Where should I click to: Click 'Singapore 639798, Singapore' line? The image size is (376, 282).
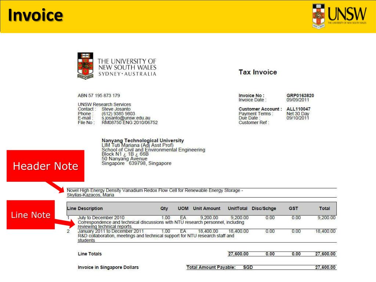click(137, 163)
